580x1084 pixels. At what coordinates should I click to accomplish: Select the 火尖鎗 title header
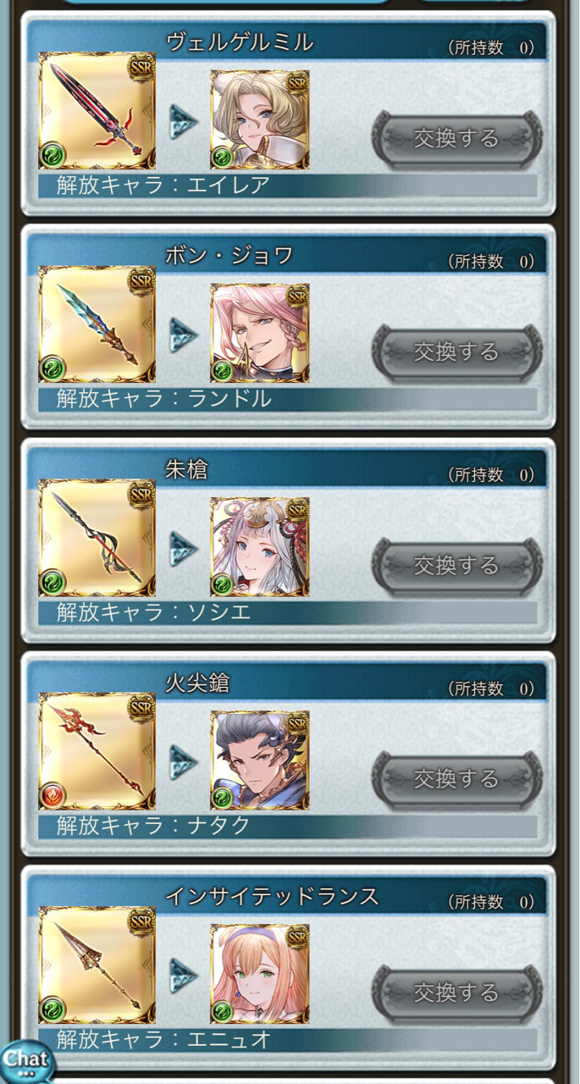[288, 682]
